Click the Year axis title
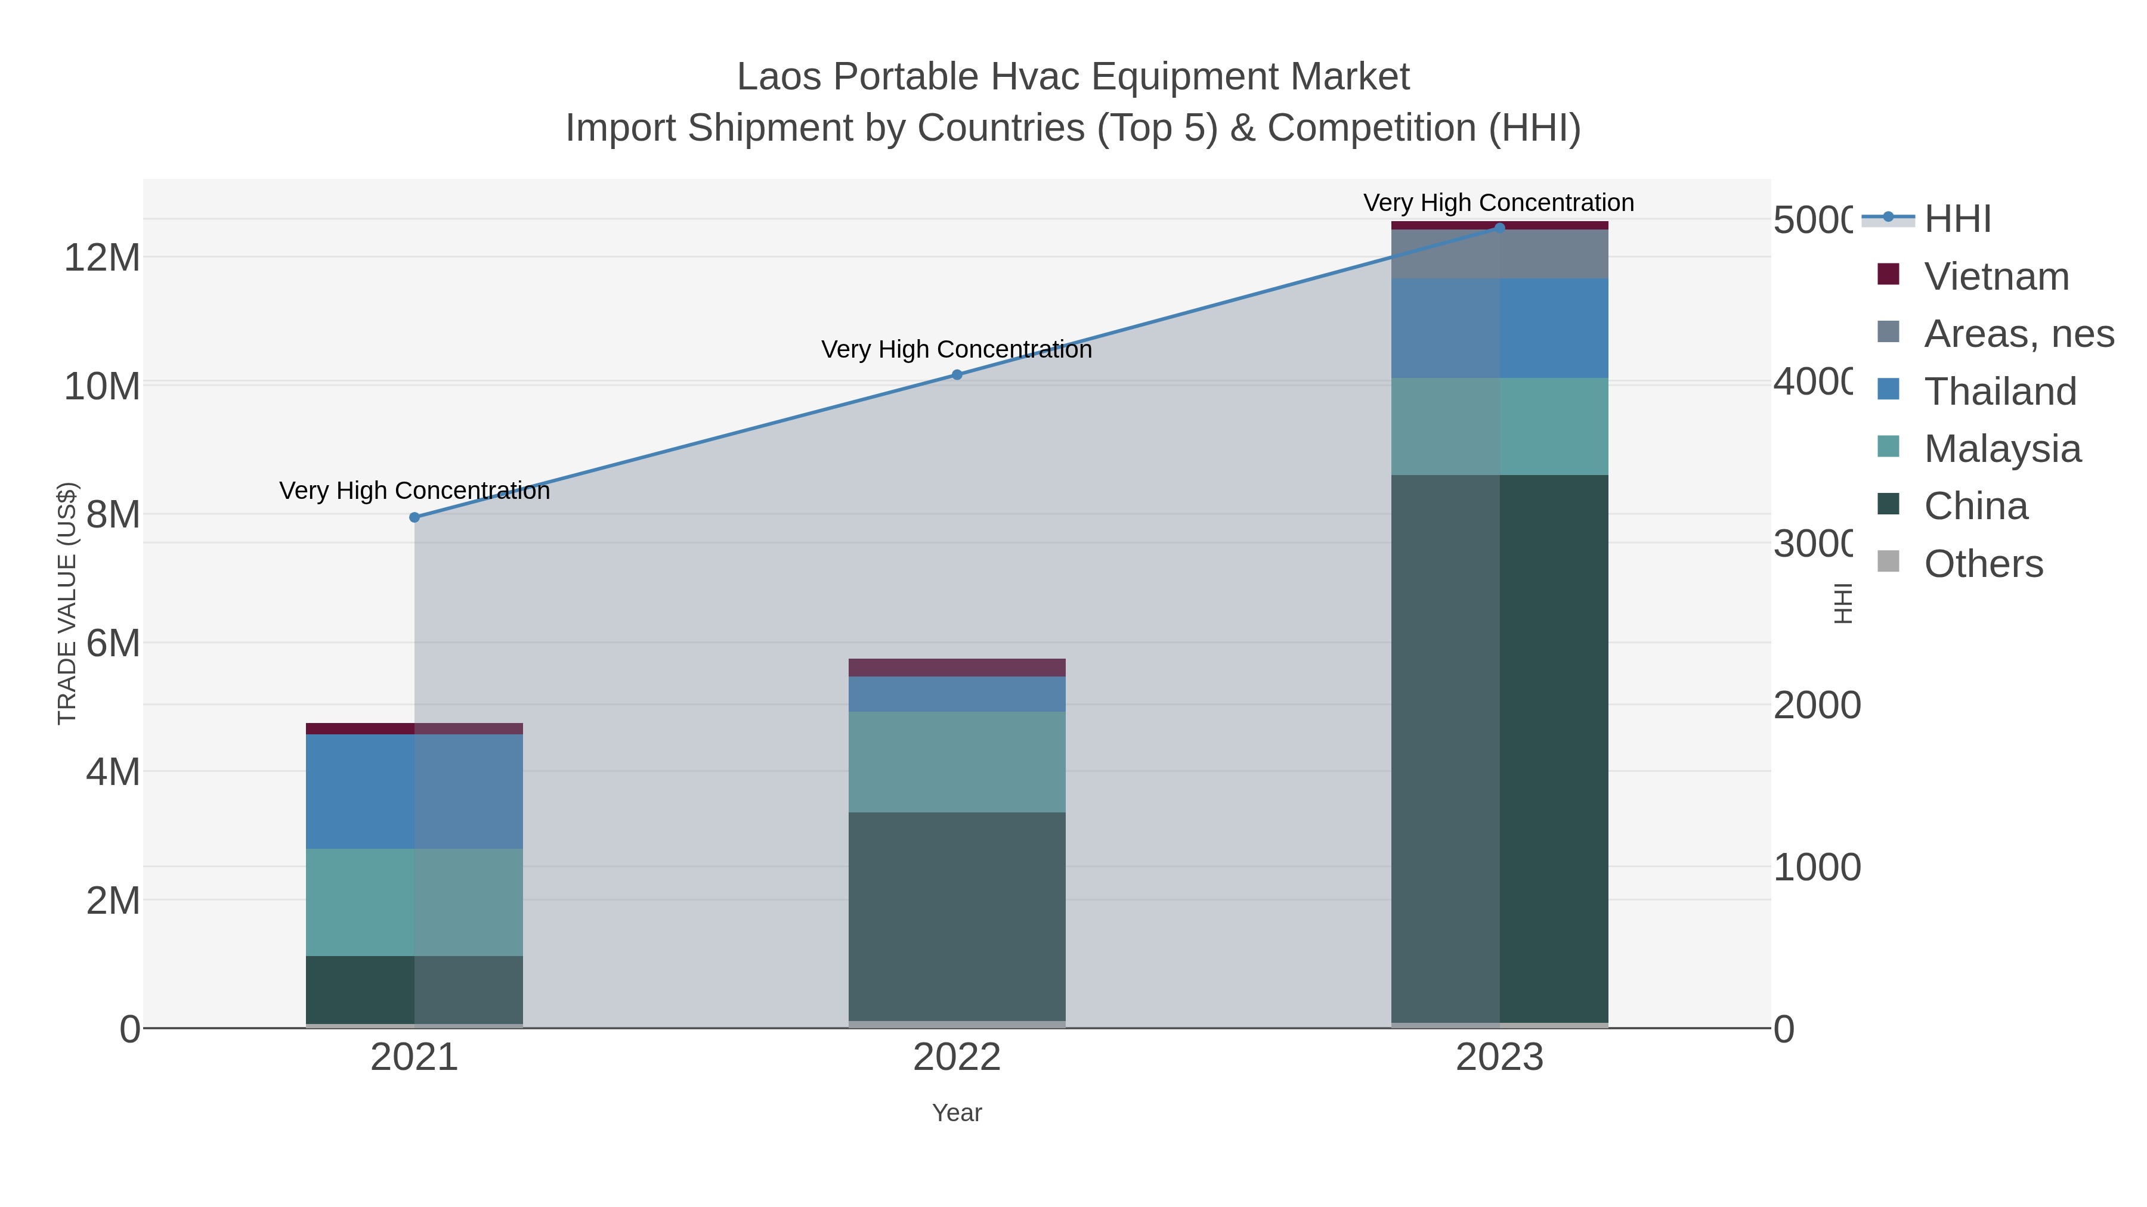Viewport: 2147px width, 1207px height. (957, 1113)
